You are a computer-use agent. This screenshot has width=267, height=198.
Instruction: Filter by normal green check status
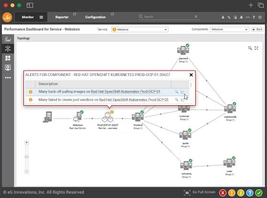[x=259, y=193]
